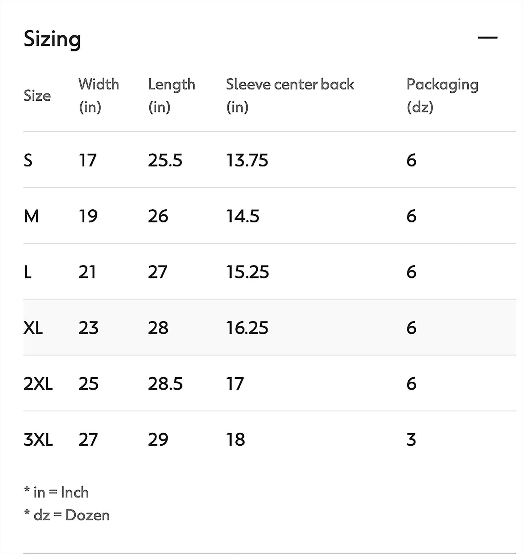Image resolution: width=523 pixels, height=554 pixels.
Task: Select the highlighted XL size row
Action: tap(270, 327)
